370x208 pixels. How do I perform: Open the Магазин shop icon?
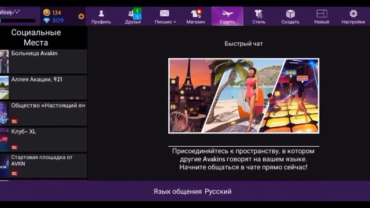click(x=195, y=17)
